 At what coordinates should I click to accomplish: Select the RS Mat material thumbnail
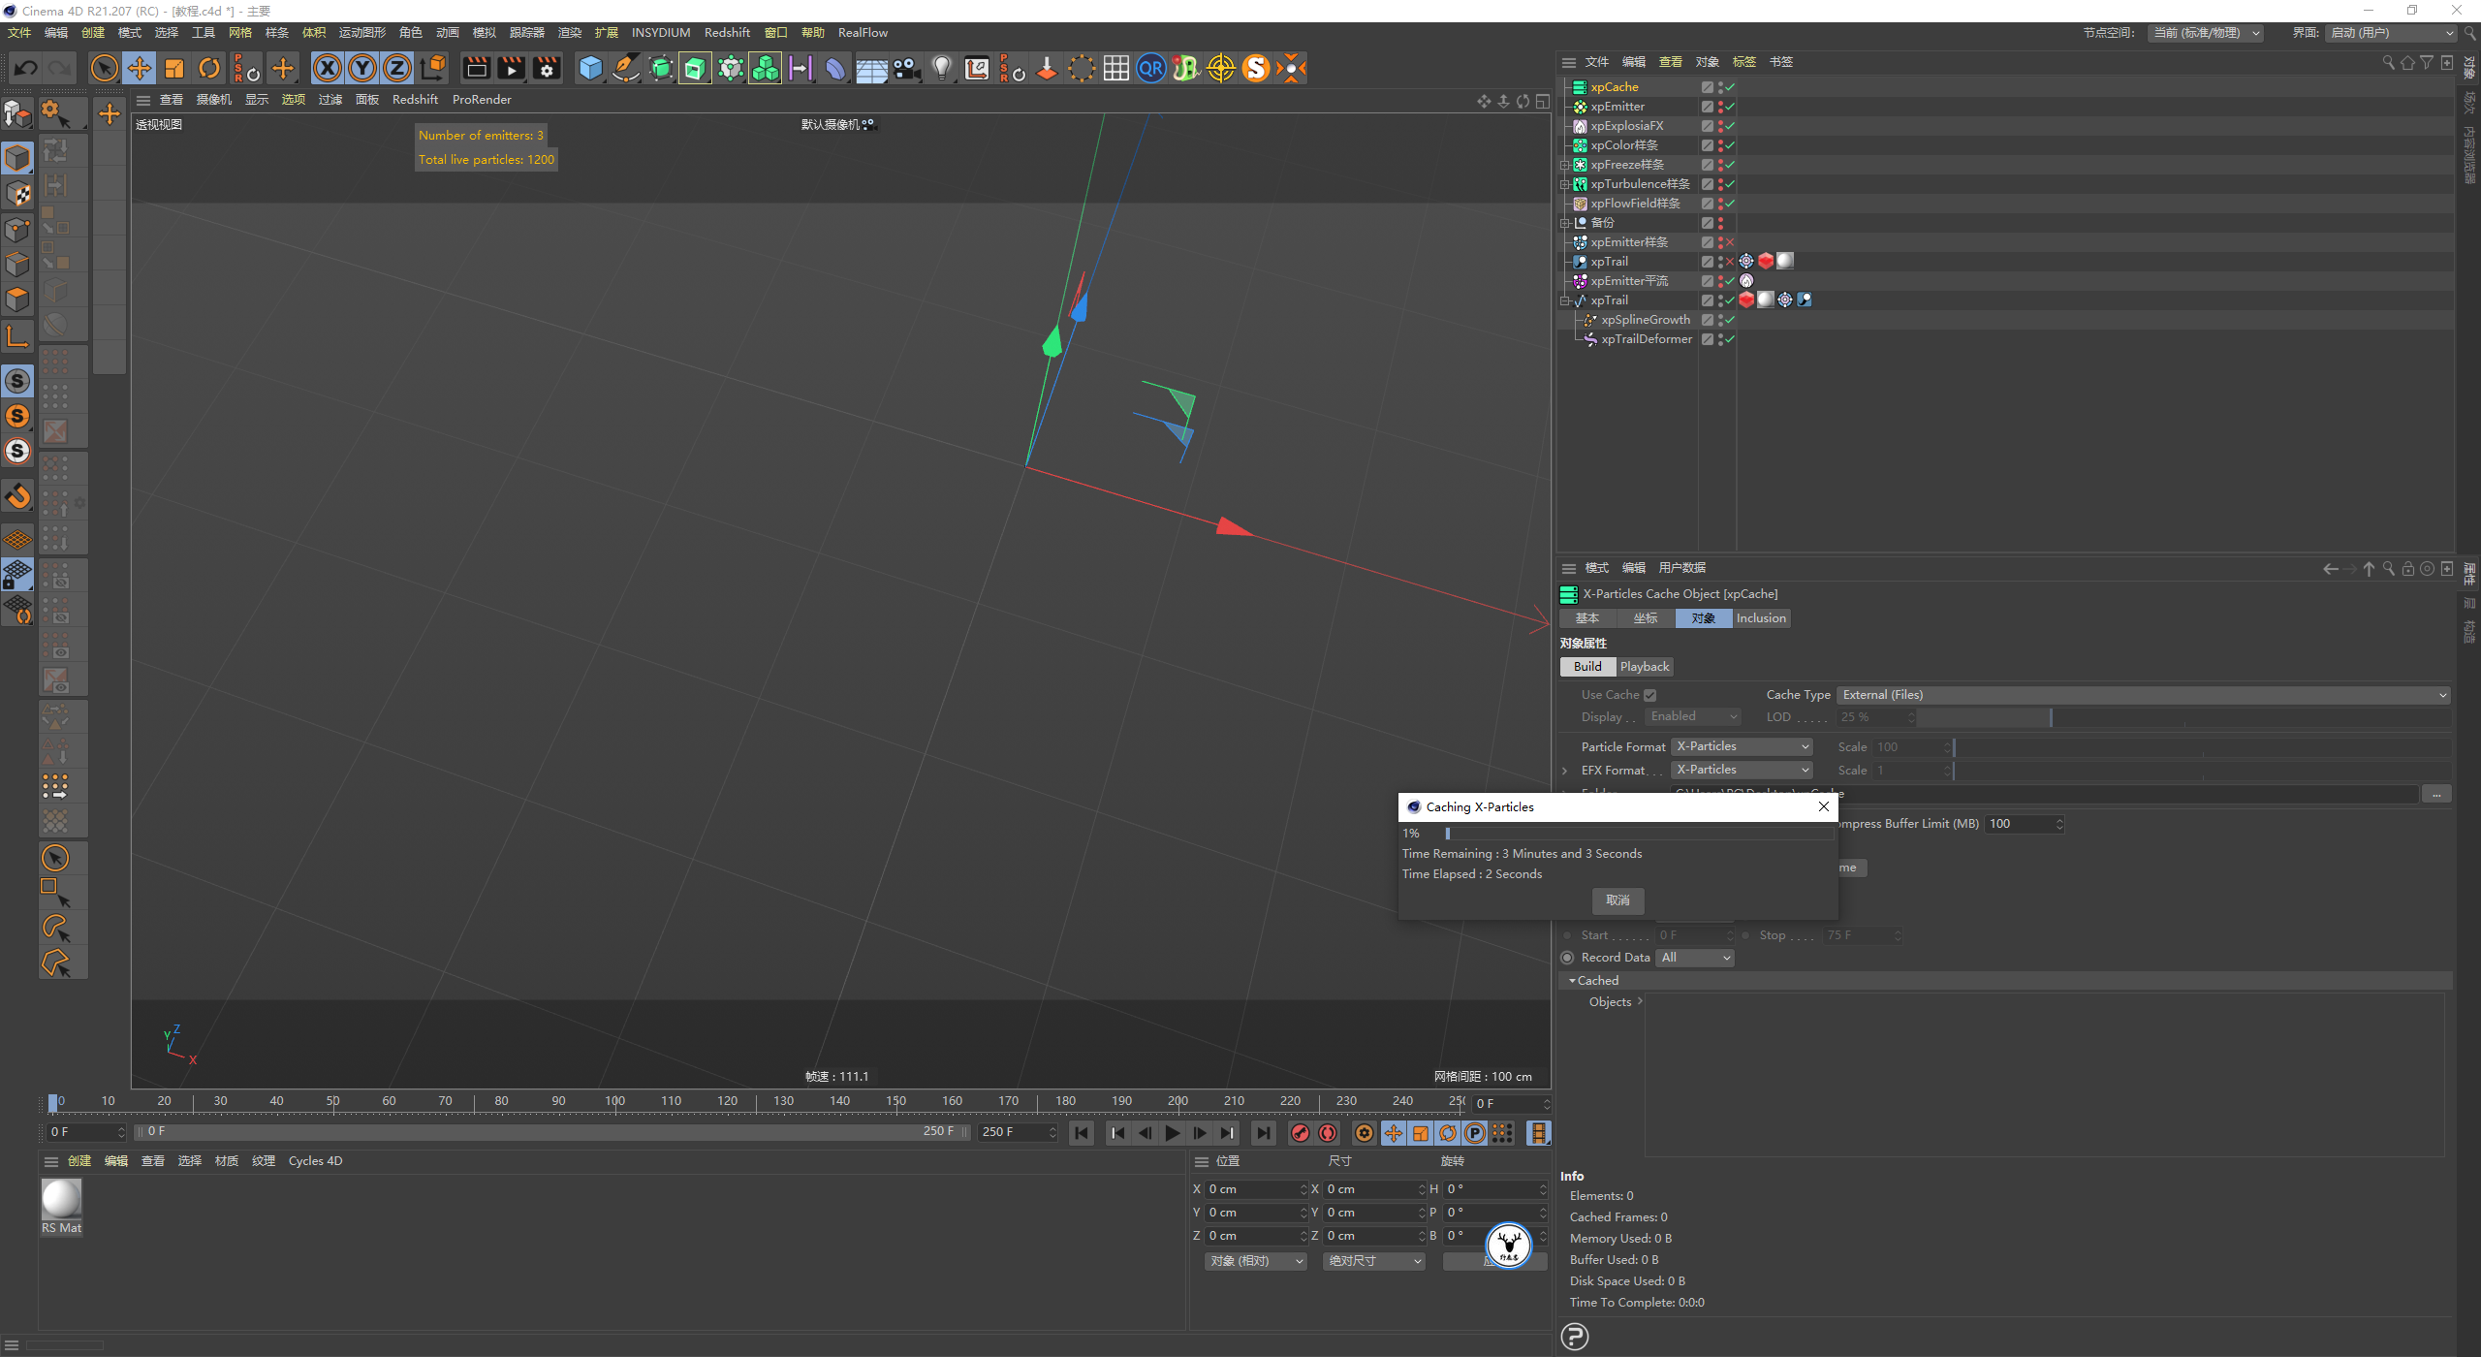(61, 1200)
